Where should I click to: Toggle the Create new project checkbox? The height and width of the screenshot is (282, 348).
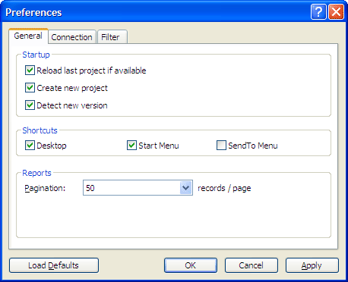[30, 88]
